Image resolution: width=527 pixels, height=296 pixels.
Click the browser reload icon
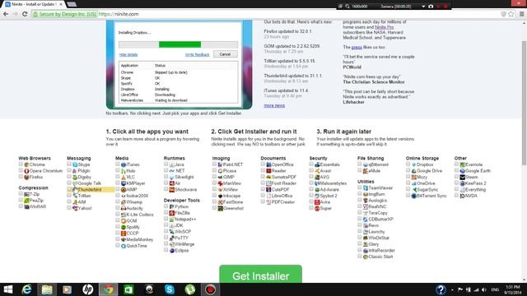25,14
